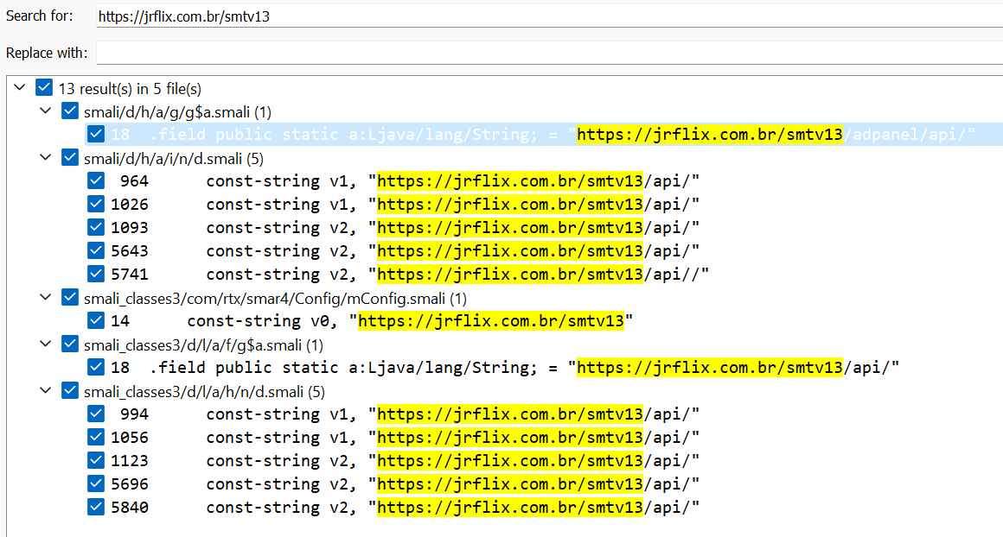Screen dimensions: 1003x537
Task: Uncheck the line 964 result checkbox
Action: click(x=96, y=181)
